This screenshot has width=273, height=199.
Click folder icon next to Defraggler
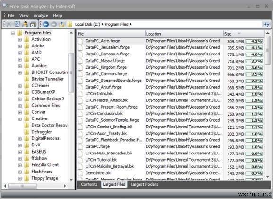tap(26, 132)
